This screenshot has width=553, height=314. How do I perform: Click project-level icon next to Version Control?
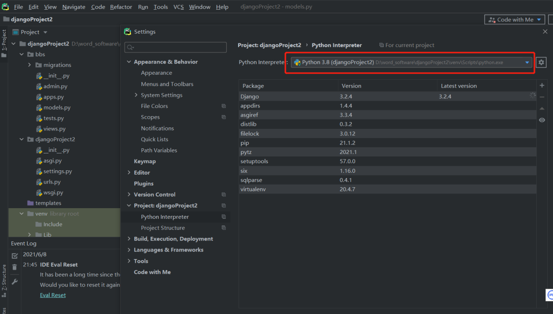(x=224, y=194)
